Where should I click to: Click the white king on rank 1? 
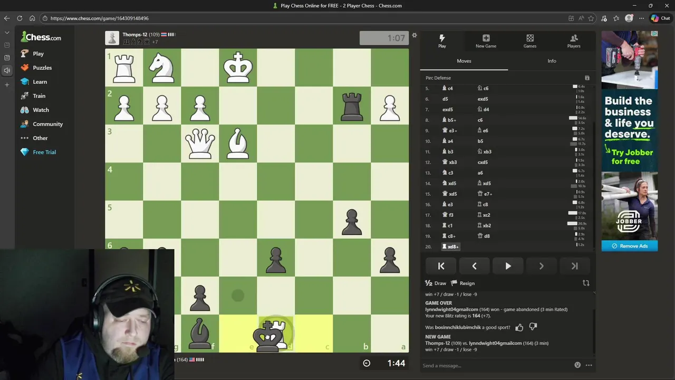[x=238, y=67]
